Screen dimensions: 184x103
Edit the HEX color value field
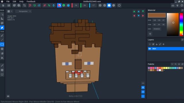point(156,29)
